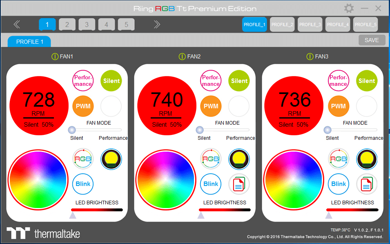The image size is (390, 244).
Task: Toggle FAN1 power icon
Action: pos(55,56)
